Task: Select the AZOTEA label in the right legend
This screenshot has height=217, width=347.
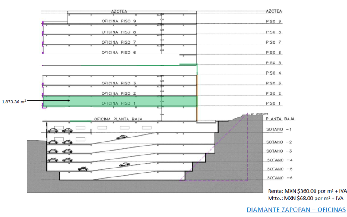Action: point(273,11)
